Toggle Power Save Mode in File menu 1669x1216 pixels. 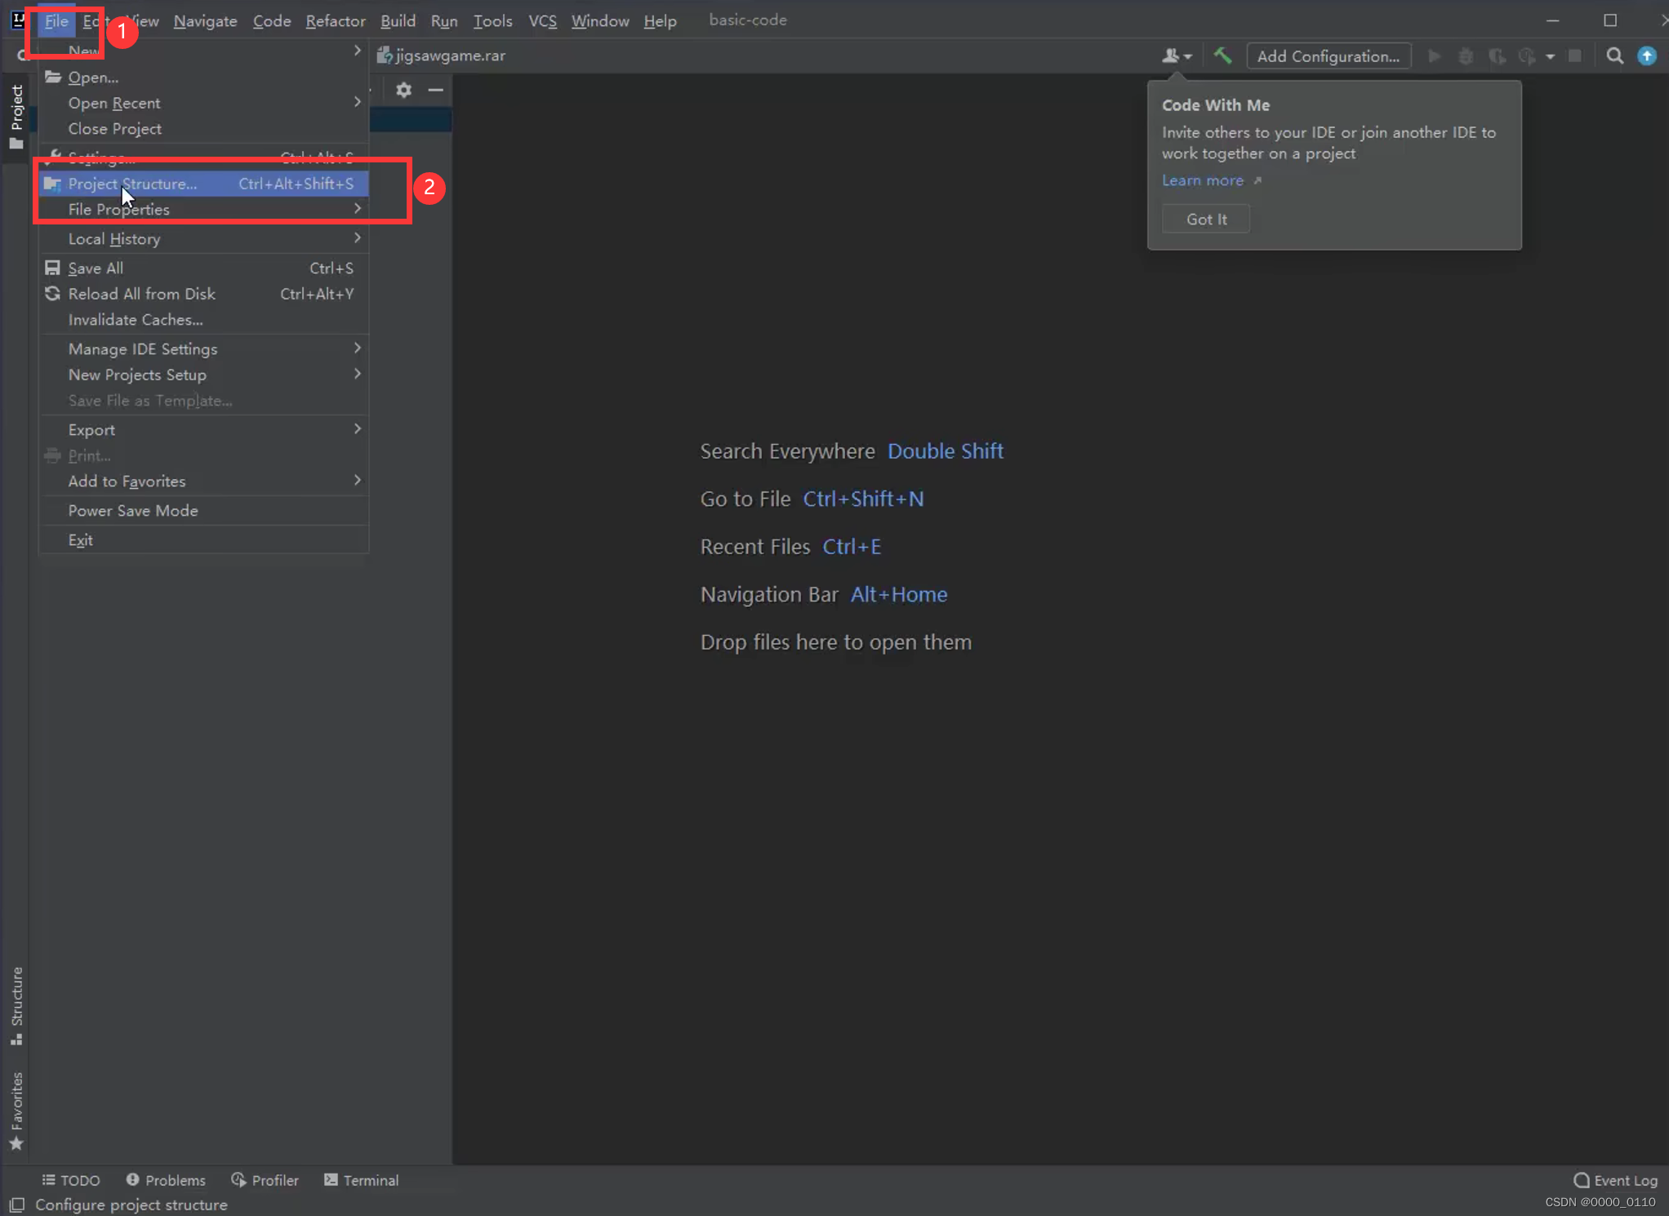point(133,510)
